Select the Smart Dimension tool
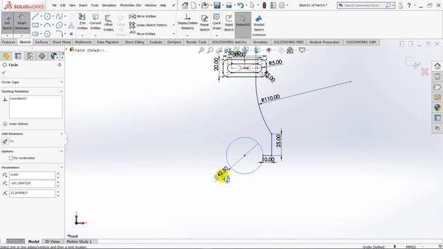 coord(21,22)
